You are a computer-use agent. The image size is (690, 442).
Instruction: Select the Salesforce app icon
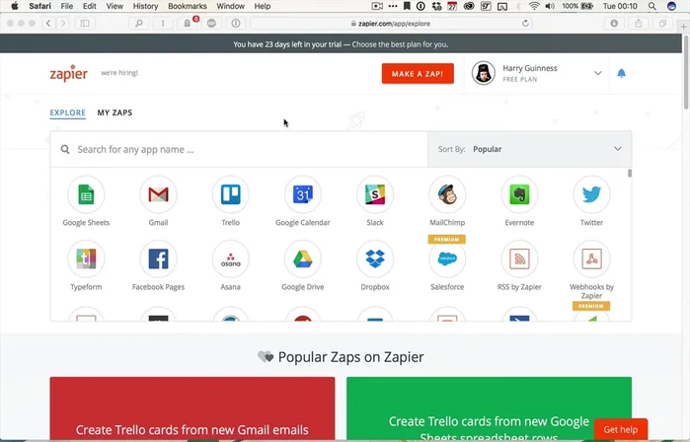[x=447, y=259]
